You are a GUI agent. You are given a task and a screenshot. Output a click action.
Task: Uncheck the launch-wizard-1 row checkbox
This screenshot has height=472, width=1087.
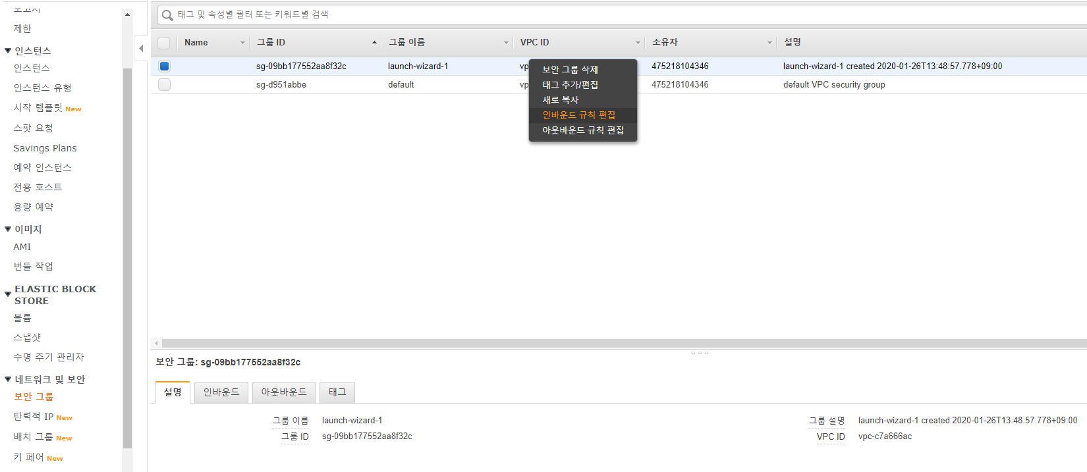pos(164,66)
